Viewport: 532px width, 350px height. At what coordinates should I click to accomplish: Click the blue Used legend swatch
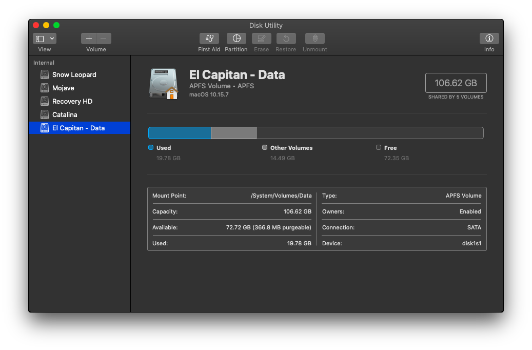click(151, 147)
